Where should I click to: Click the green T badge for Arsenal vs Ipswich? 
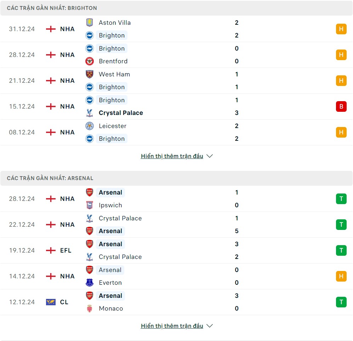coord(341,199)
